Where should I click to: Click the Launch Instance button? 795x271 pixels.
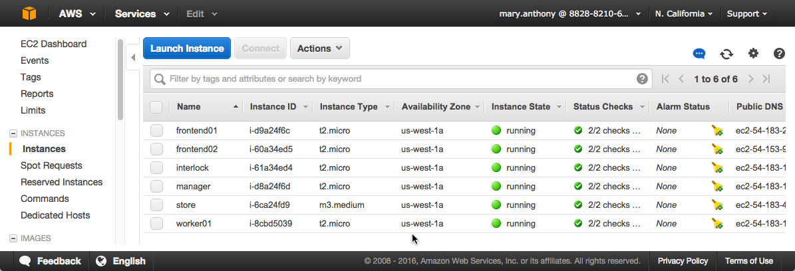click(x=187, y=48)
